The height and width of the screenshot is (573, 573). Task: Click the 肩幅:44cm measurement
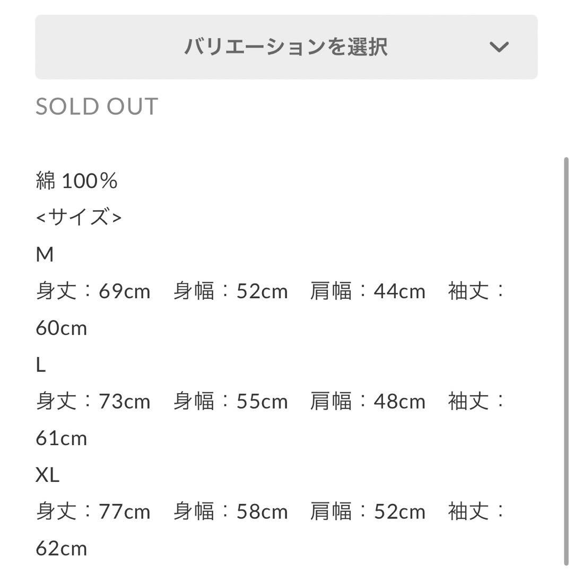coord(368,291)
